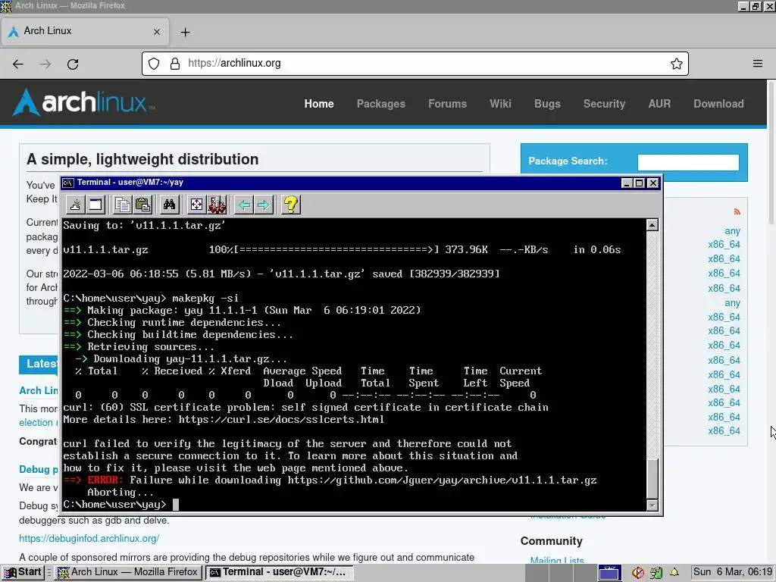Open the Security nav item
Viewport: 776px width, 582px height.
click(604, 103)
